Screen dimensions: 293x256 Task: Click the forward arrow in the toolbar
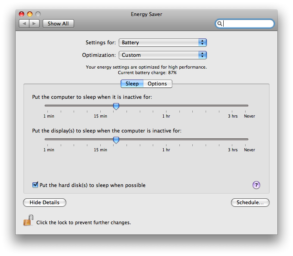point(34,24)
